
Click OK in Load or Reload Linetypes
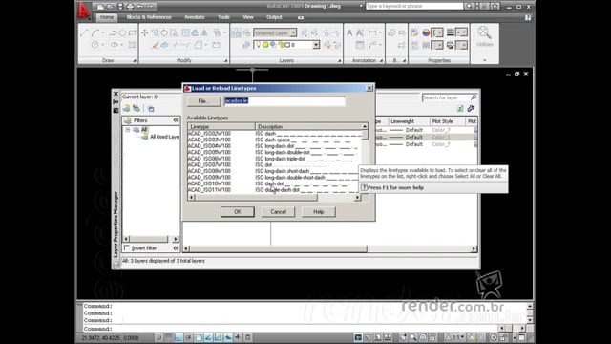(238, 212)
